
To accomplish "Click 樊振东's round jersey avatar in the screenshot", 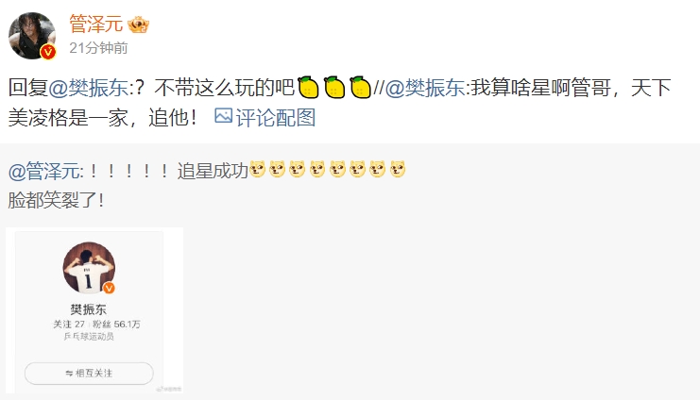I will (89, 268).
